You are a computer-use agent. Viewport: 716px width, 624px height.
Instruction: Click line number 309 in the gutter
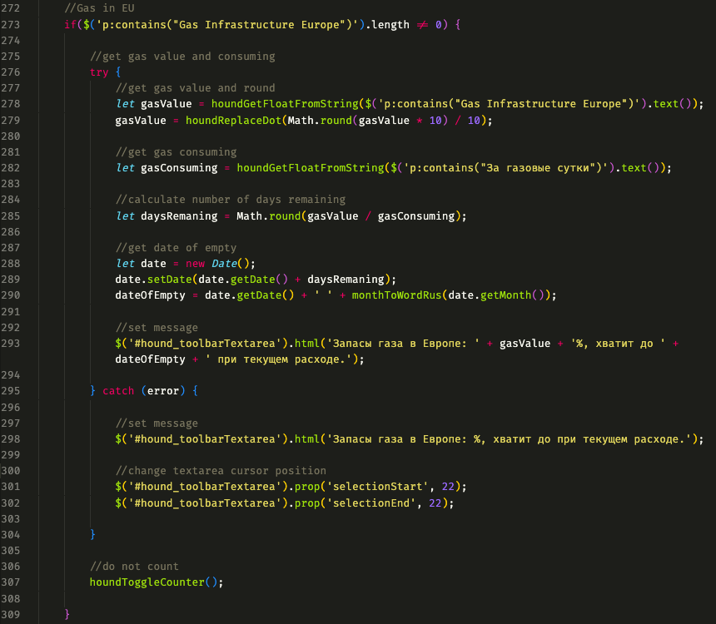click(x=11, y=614)
